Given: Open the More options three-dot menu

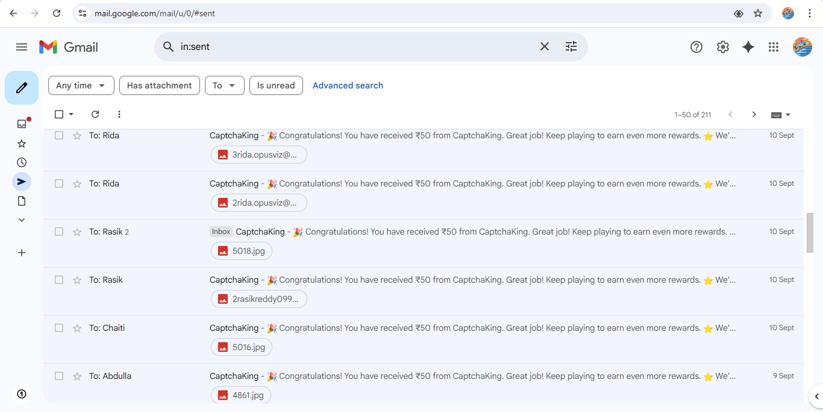Looking at the screenshot, I should click(x=119, y=114).
